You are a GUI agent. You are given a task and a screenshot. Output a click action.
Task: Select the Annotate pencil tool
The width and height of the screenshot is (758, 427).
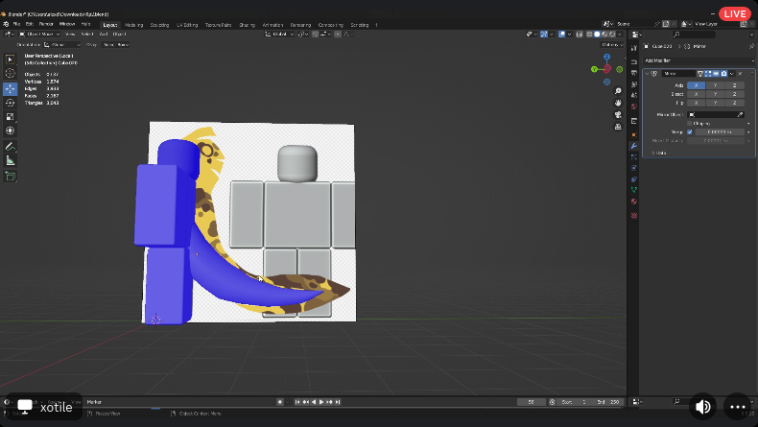click(10, 147)
